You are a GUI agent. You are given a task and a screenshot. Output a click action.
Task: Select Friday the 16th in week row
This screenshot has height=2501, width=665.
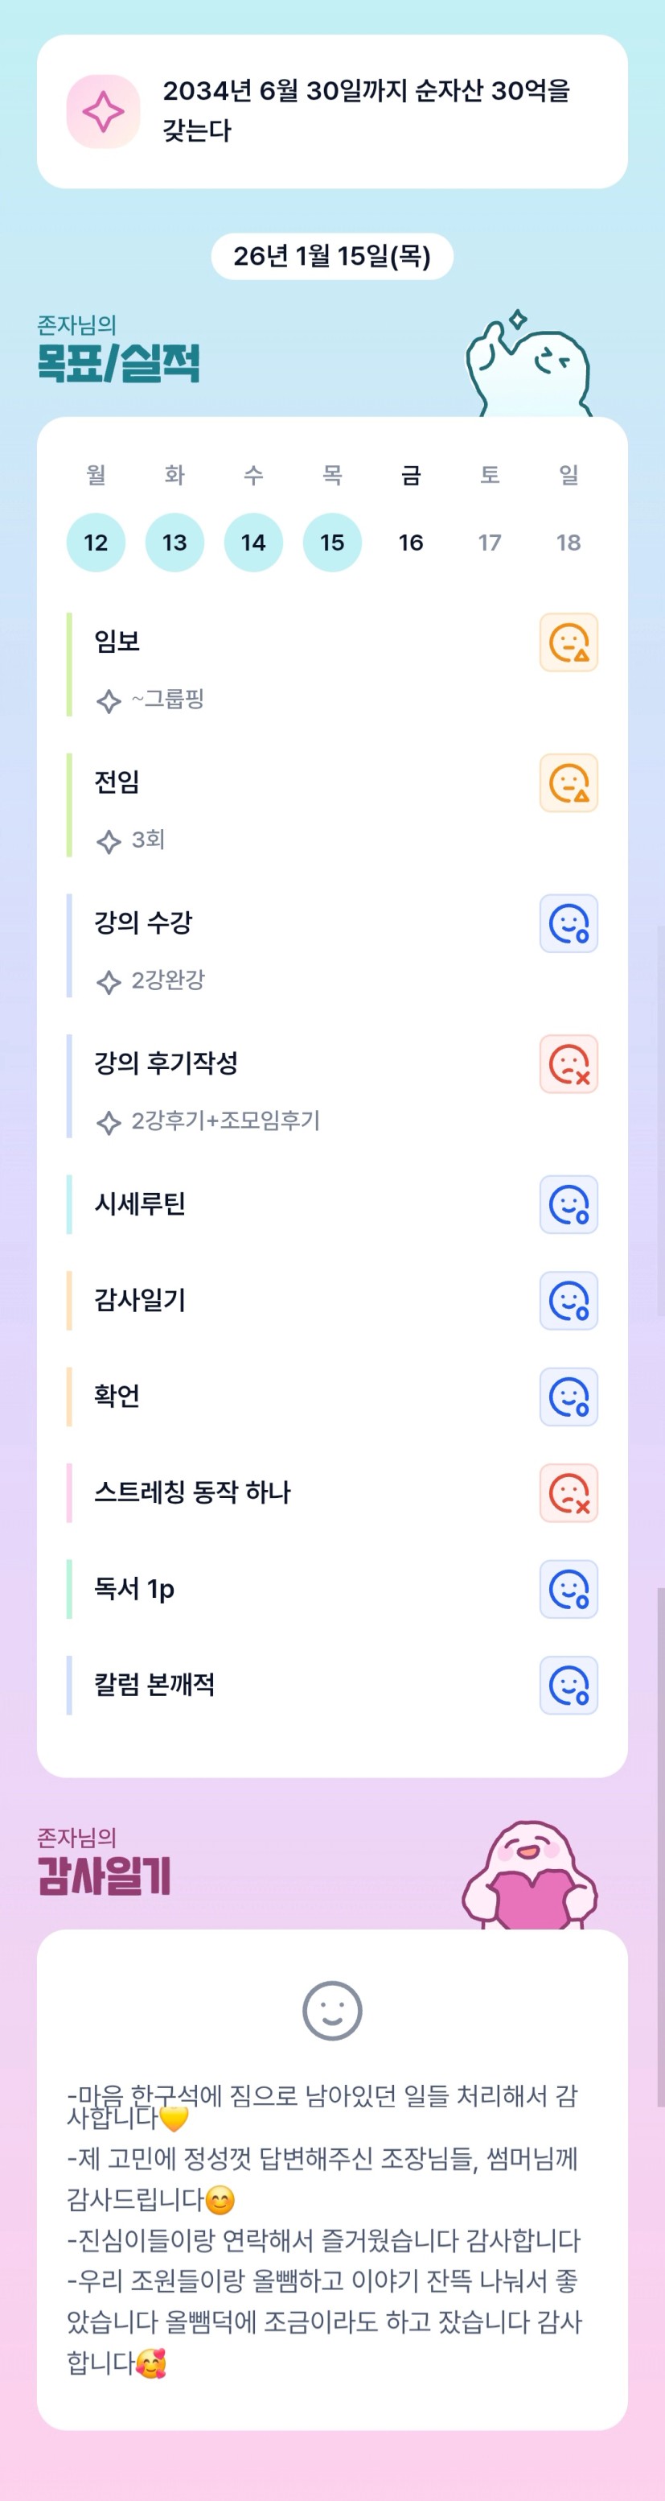pos(411,543)
